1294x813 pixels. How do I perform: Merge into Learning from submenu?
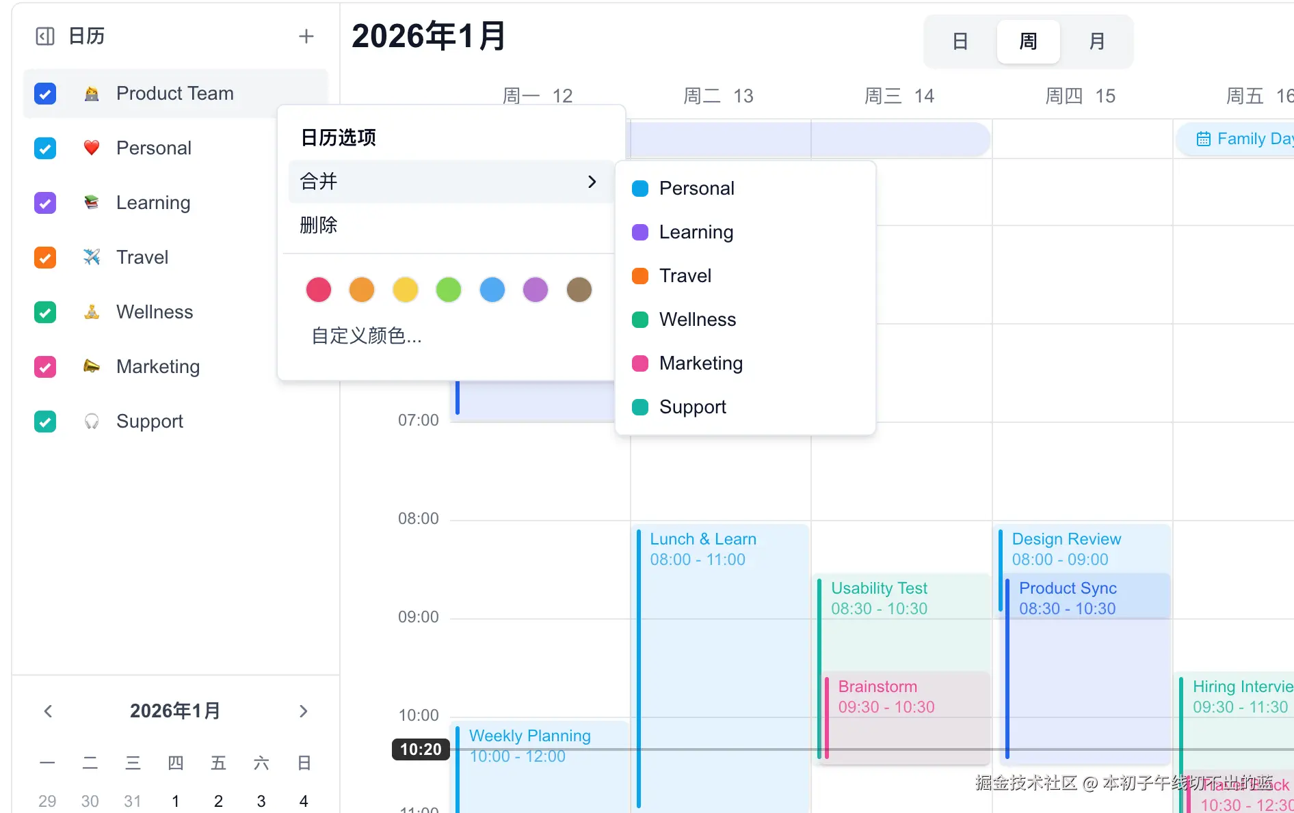point(745,232)
